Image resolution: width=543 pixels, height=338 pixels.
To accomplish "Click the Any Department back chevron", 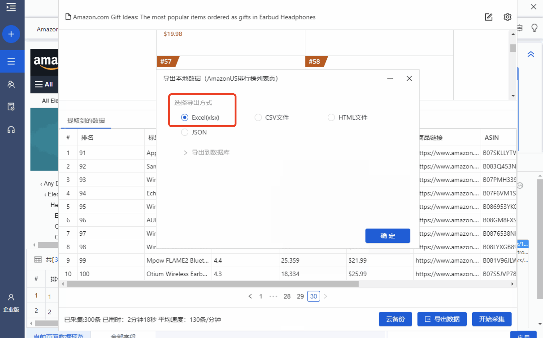I will point(41,184).
